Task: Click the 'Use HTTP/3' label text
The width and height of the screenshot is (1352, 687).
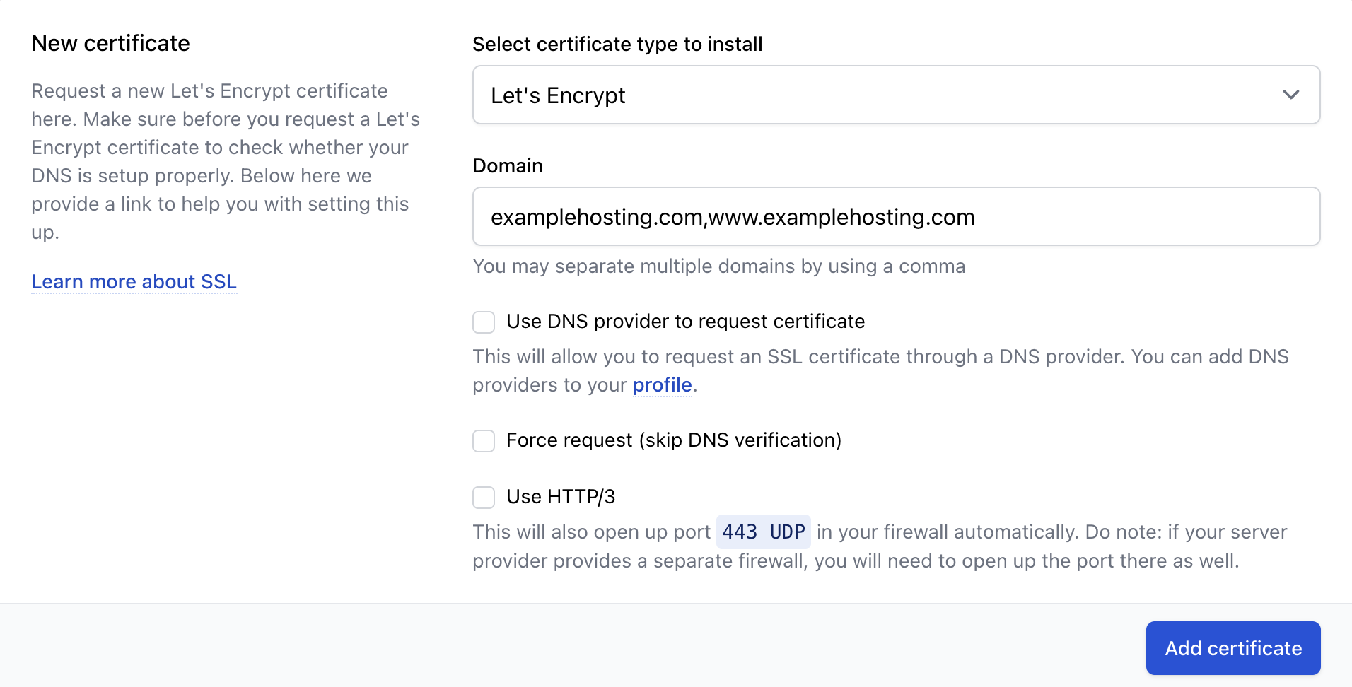Action: [561, 497]
